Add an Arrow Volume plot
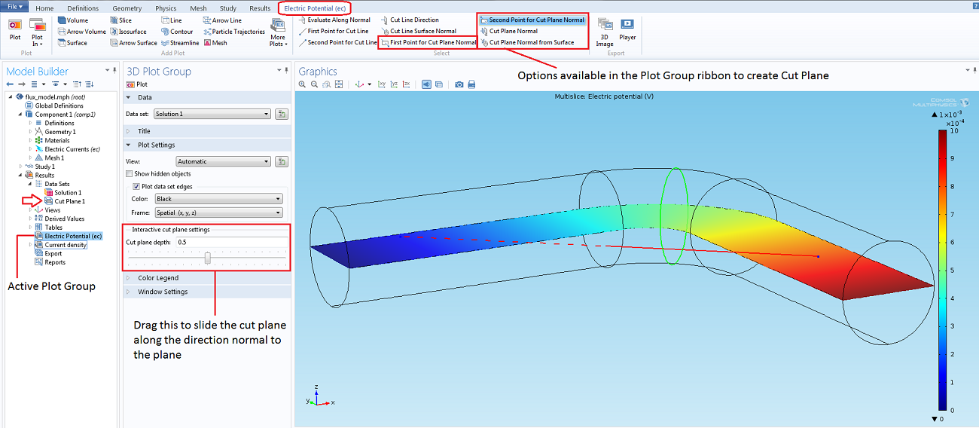The image size is (979, 428). 82,32
